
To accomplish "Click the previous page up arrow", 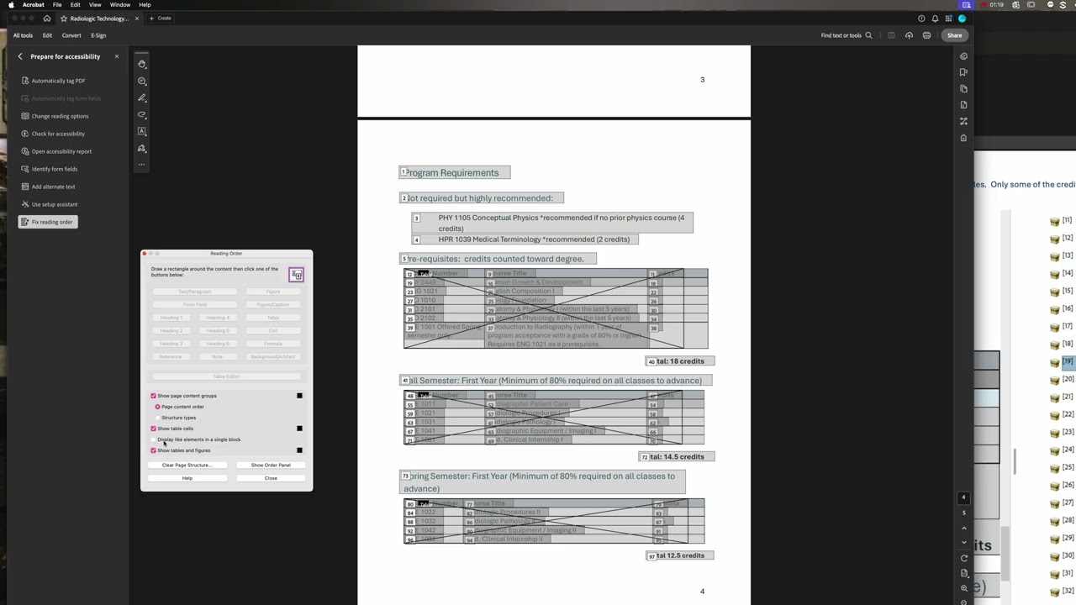I will (x=963, y=529).
